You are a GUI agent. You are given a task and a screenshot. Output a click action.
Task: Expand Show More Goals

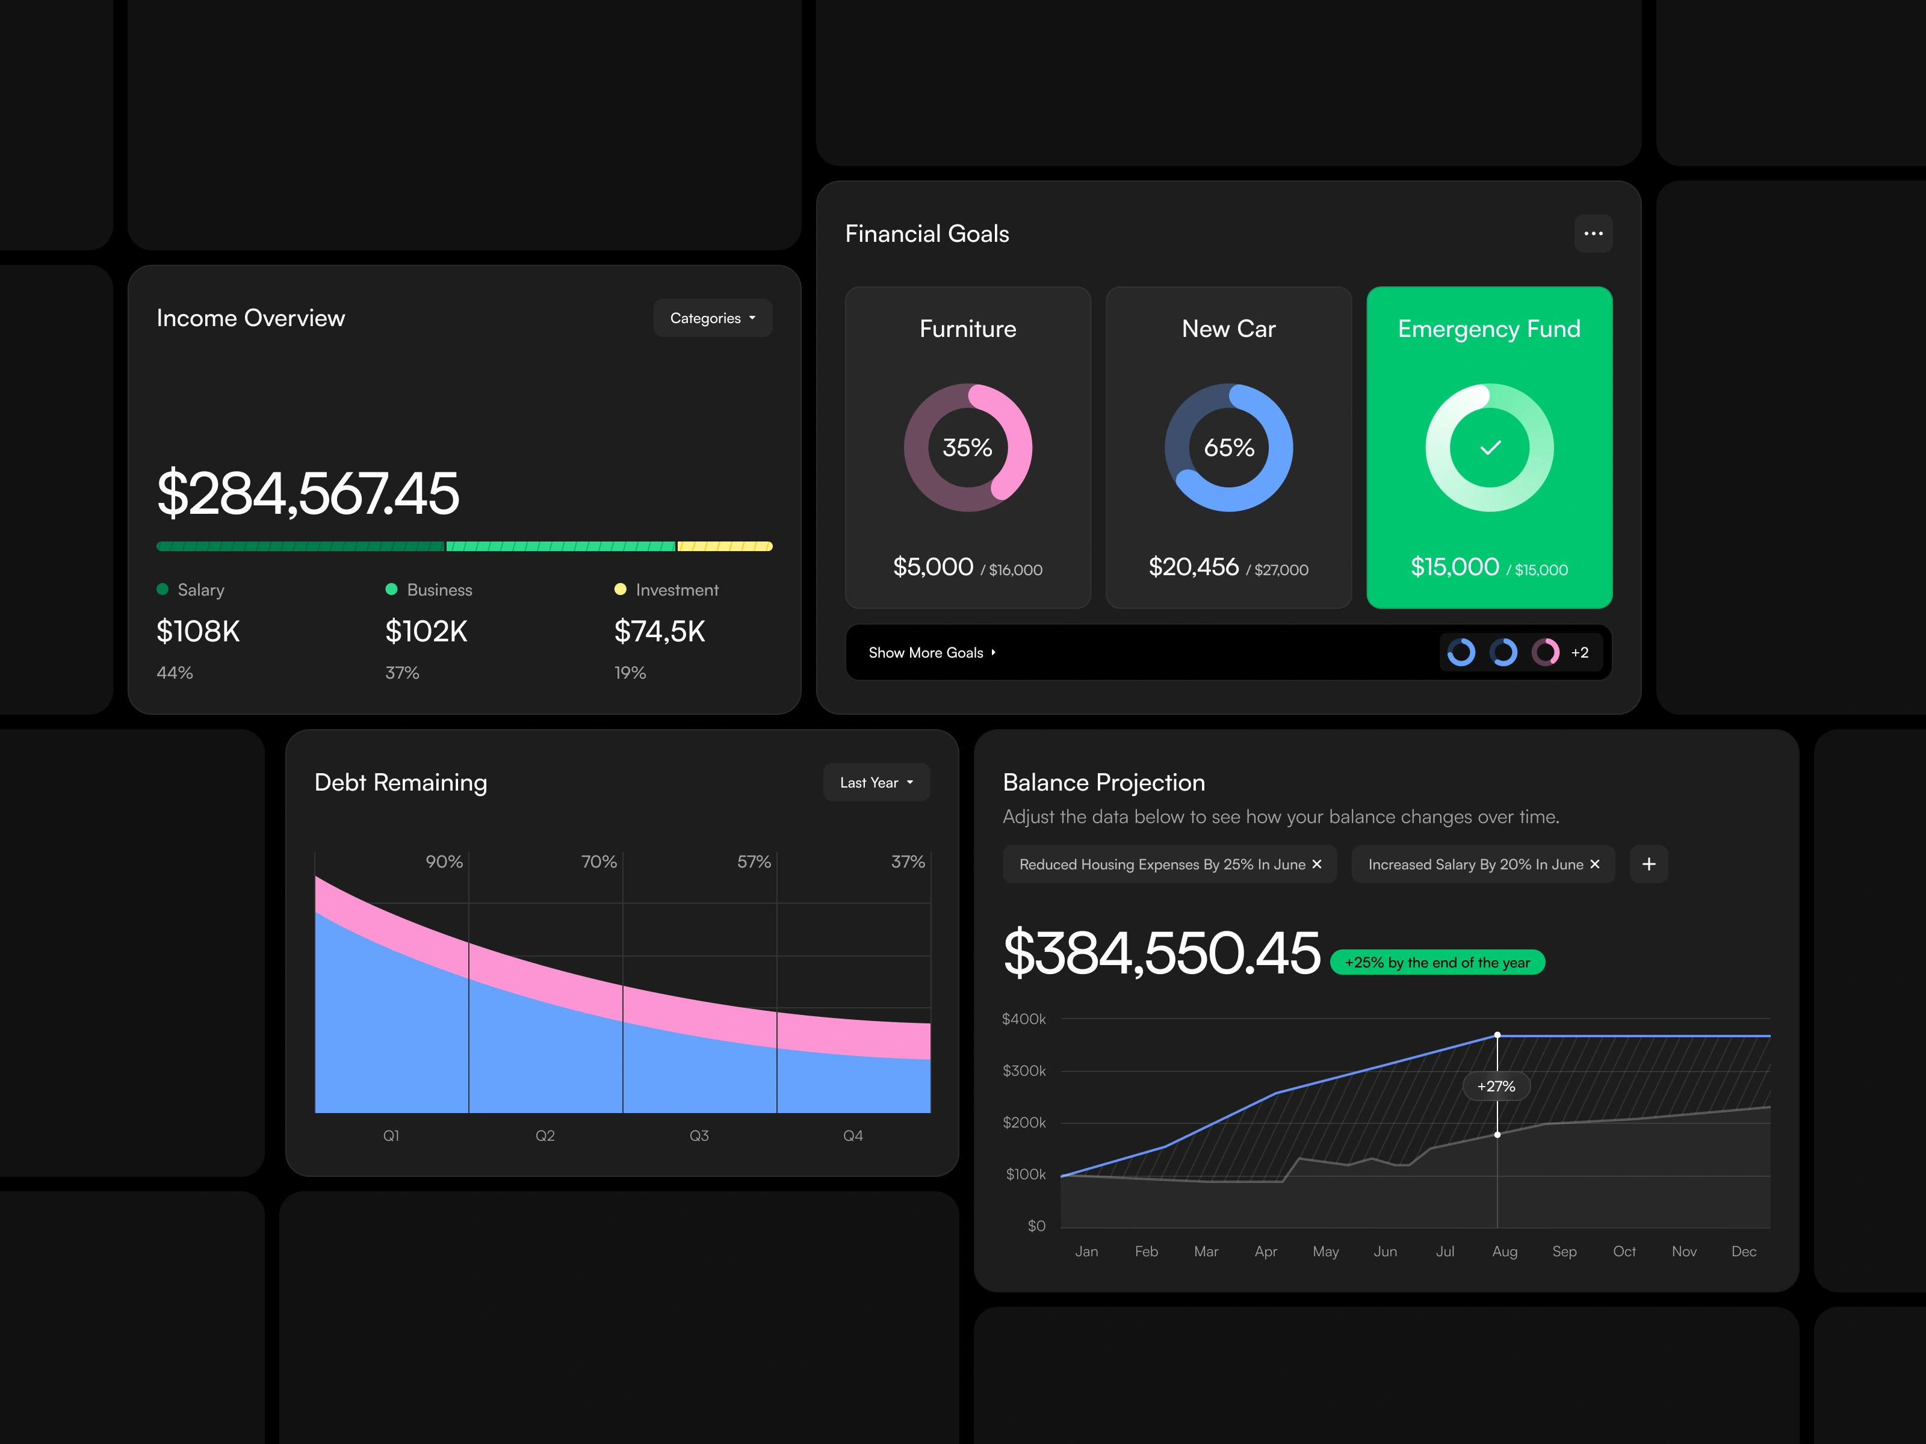[x=932, y=653]
